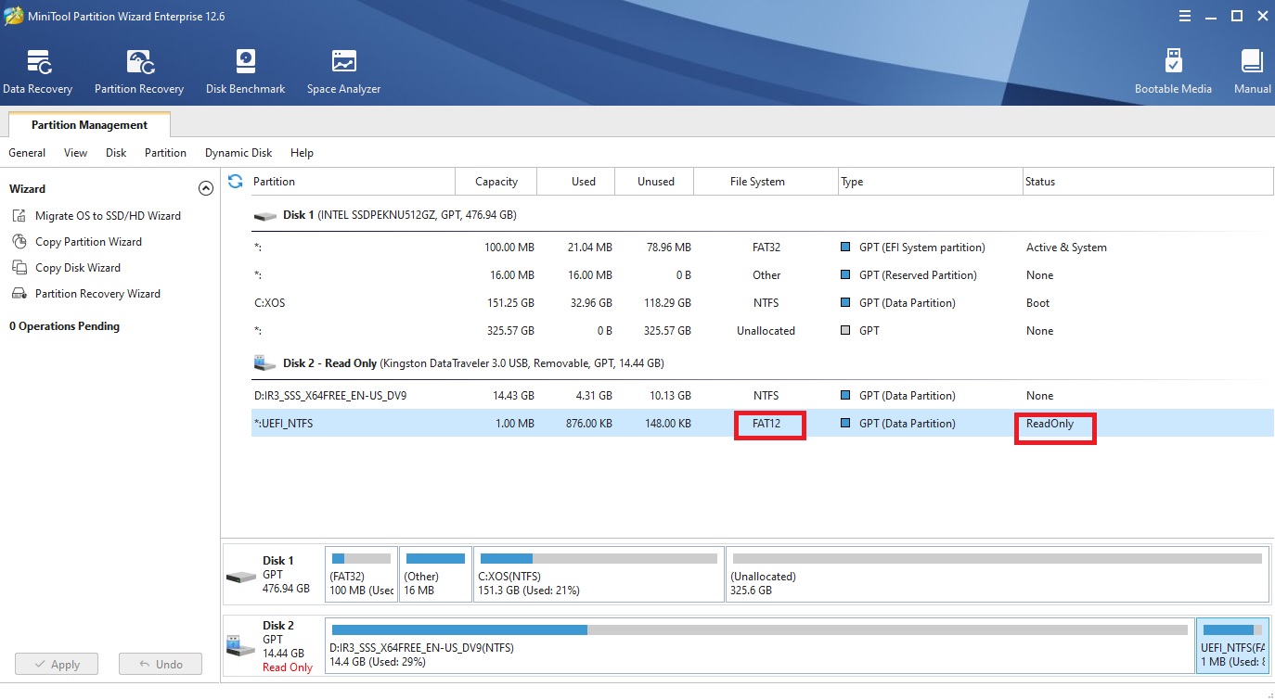Sort by the Type column header
The image size is (1275, 699).
[930, 182]
